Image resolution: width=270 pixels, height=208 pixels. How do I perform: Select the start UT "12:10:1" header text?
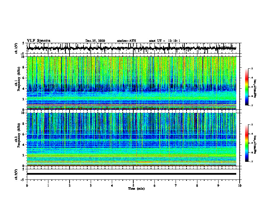(x=174, y=41)
